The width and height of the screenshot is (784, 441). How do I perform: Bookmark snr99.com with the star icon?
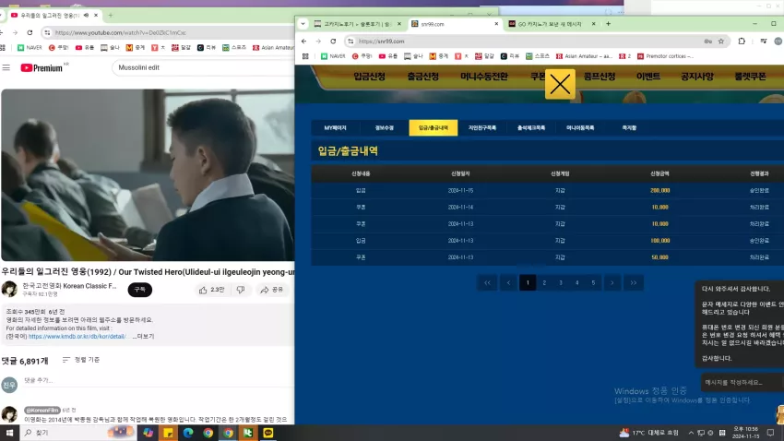pyautogui.click(x=721, y=42)
